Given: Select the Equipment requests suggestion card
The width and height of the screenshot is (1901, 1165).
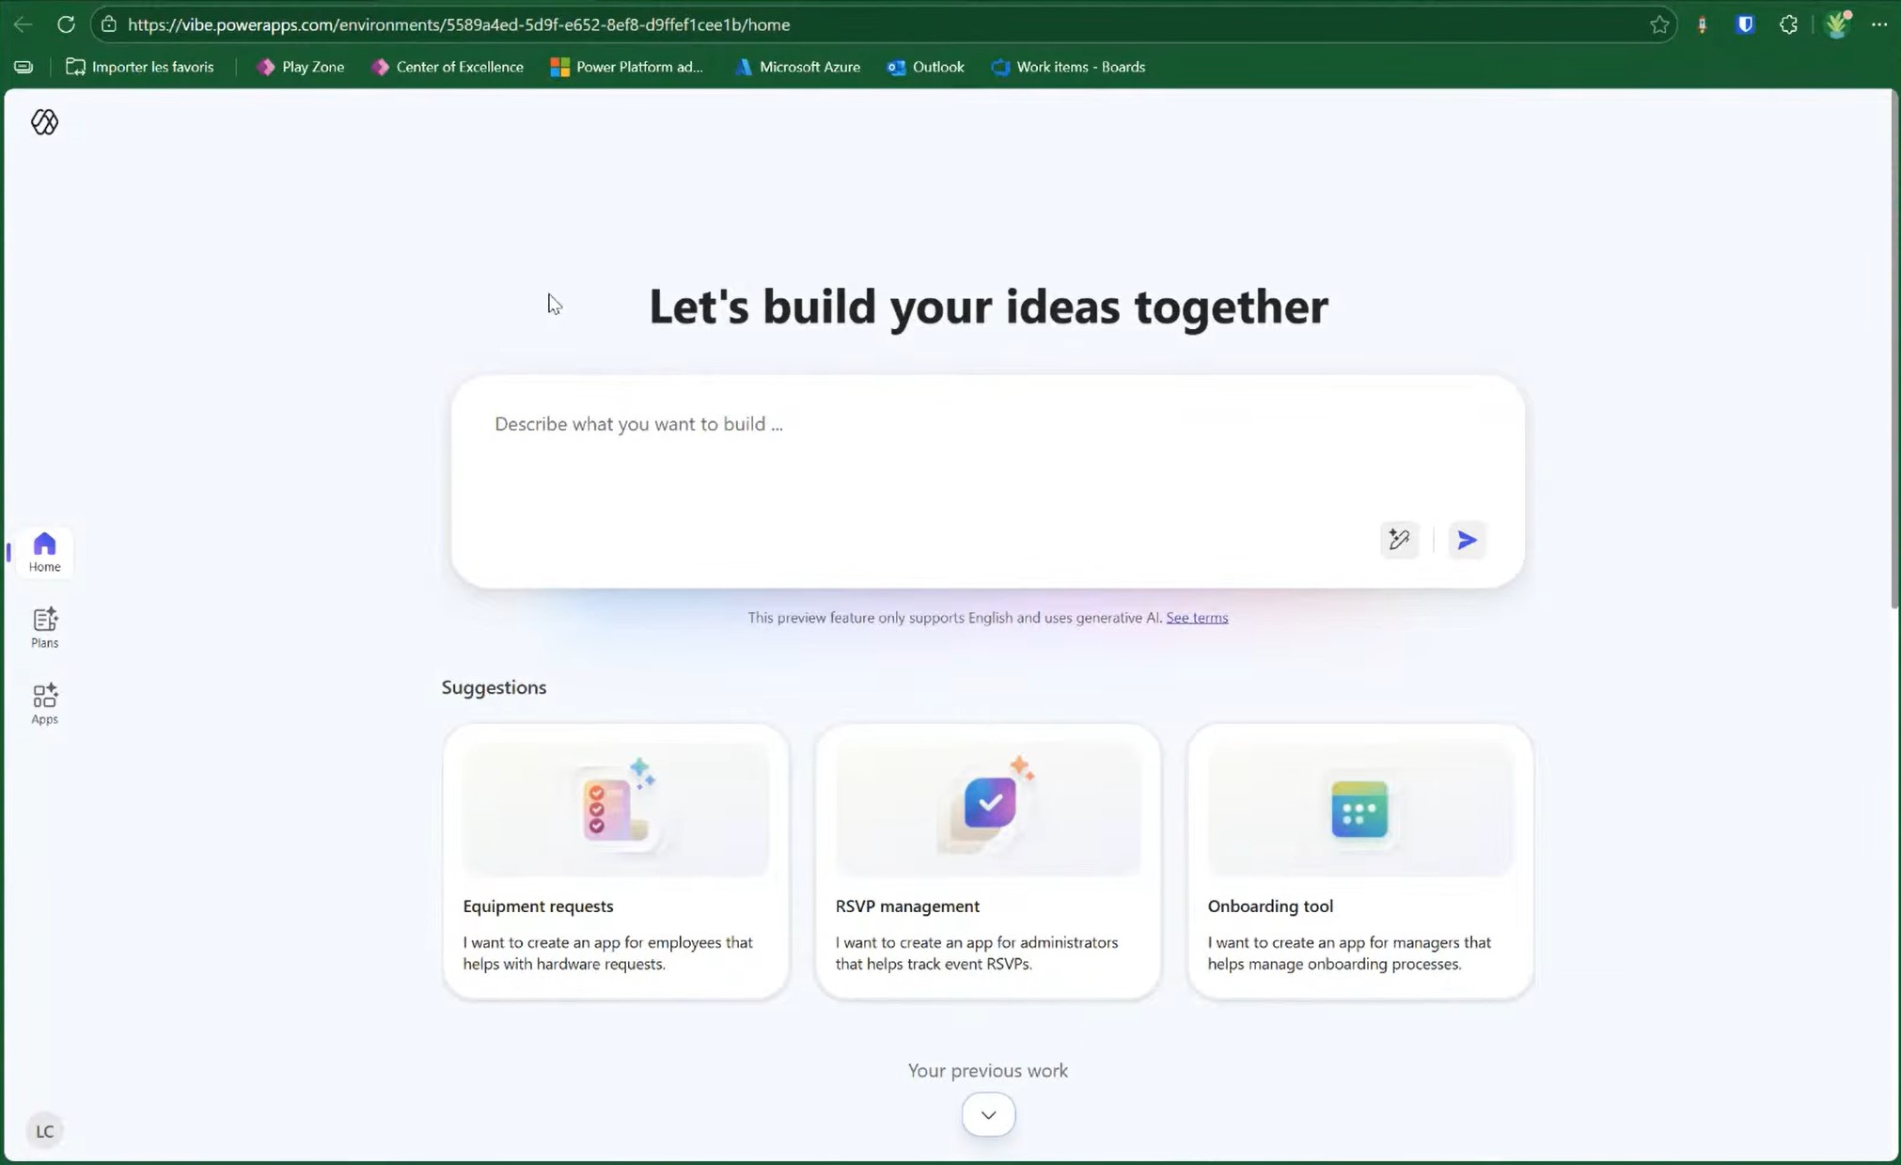Looking at the screenshot, I should (616, 858).
